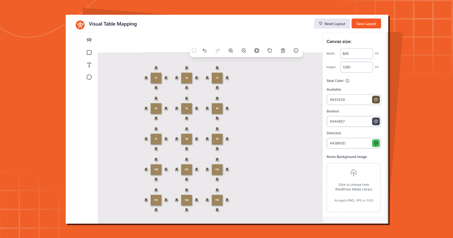Toggle selection mode in the toolbar
This screenshot has height=238, width=453.
click(x=194, y=50)
